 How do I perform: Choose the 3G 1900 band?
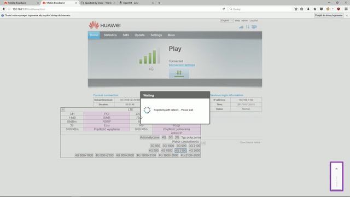click(168, 146)
